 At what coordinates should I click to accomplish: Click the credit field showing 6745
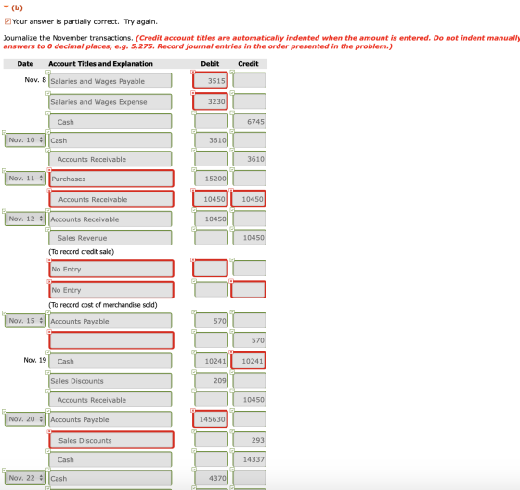click(250, 122)
